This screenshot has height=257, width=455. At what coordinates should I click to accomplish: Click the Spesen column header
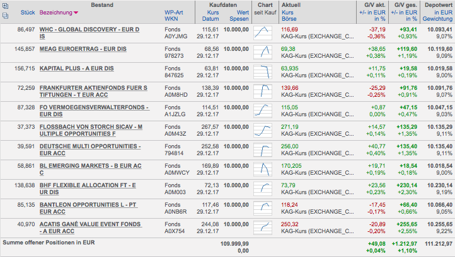pyautogui.click(x=239, y=19)
